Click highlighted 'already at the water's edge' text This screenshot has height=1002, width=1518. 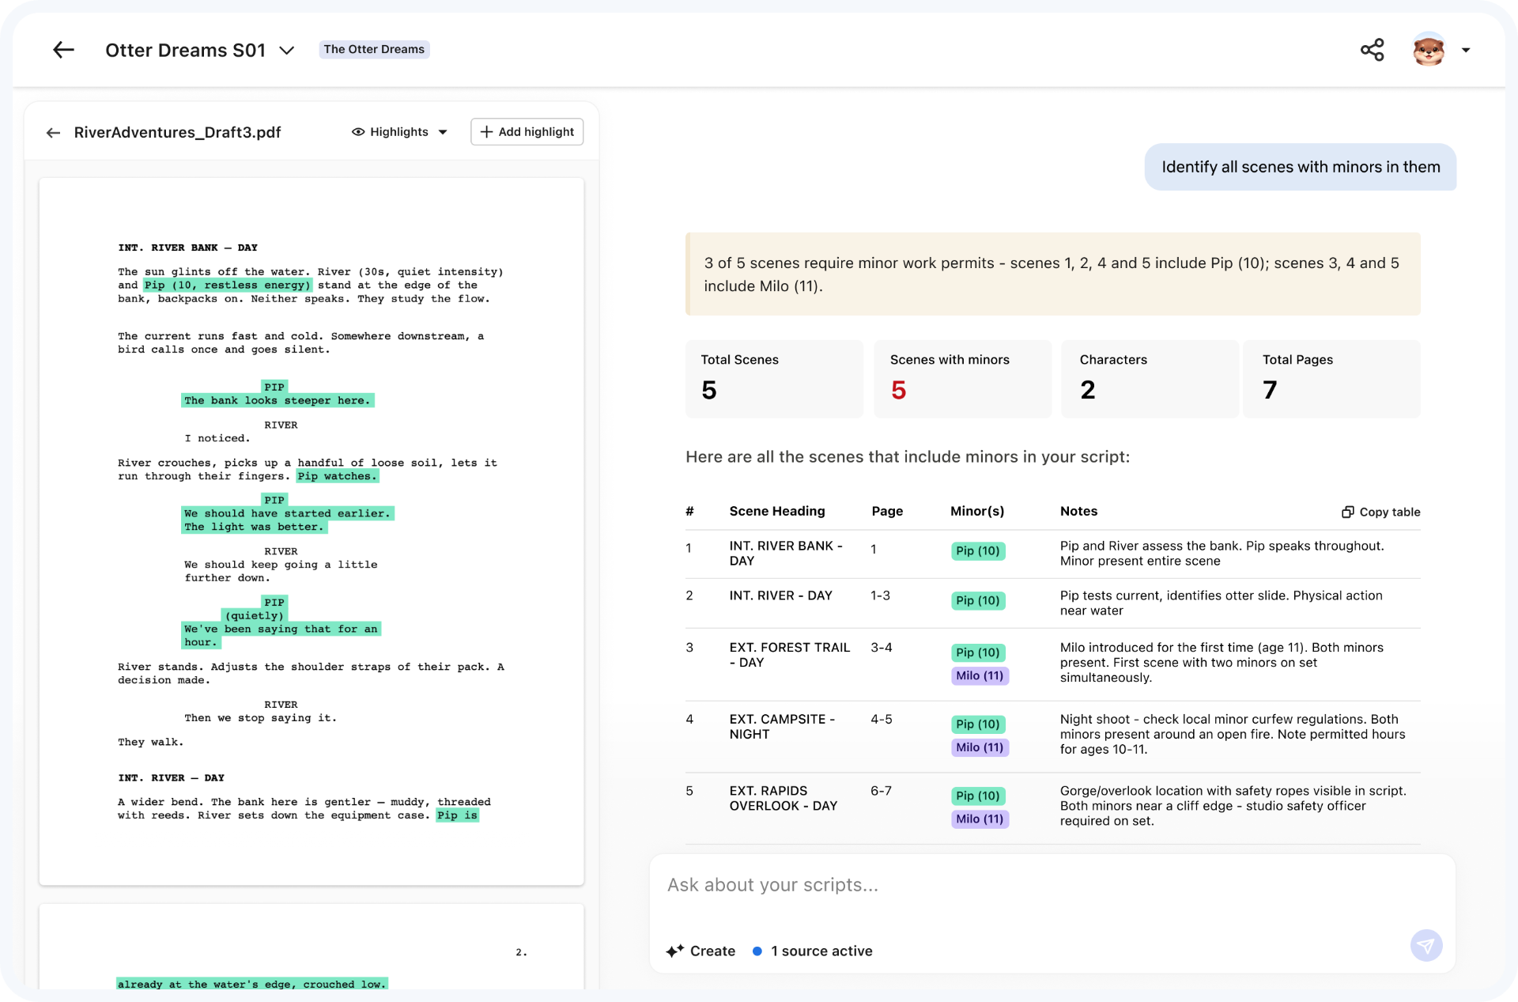click(x=251, y=984)
